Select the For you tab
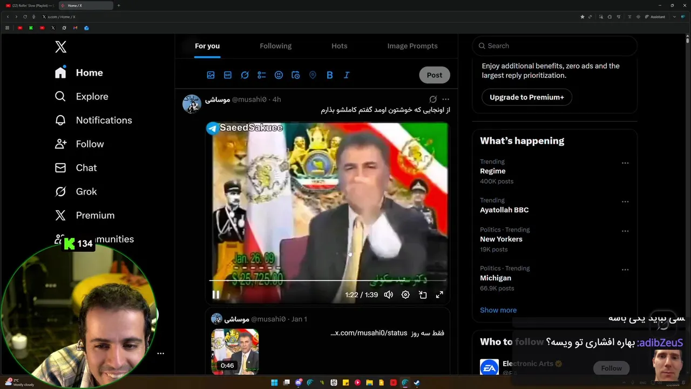The image size is (691, 389). click(207, 46)
